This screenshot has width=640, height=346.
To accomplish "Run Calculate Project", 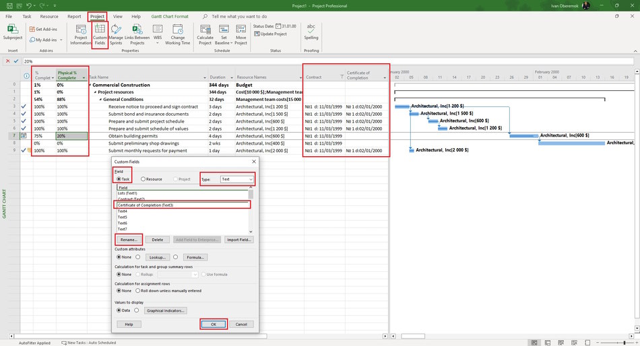I will coord(205,35).
